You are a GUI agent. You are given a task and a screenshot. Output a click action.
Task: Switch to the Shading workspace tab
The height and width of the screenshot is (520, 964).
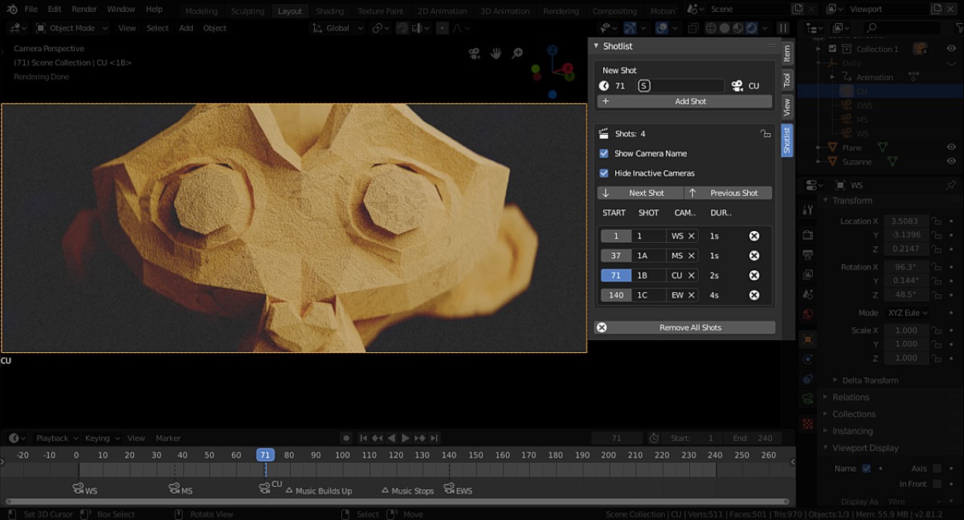[330, 11]
